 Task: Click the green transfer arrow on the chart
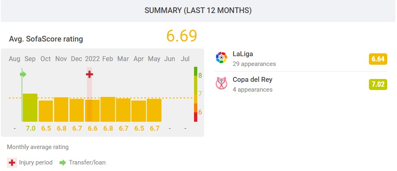(23, 74)
